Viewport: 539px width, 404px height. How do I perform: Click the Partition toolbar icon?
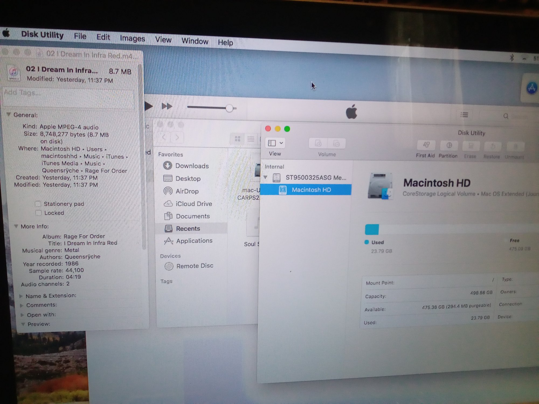pos(449,146)
